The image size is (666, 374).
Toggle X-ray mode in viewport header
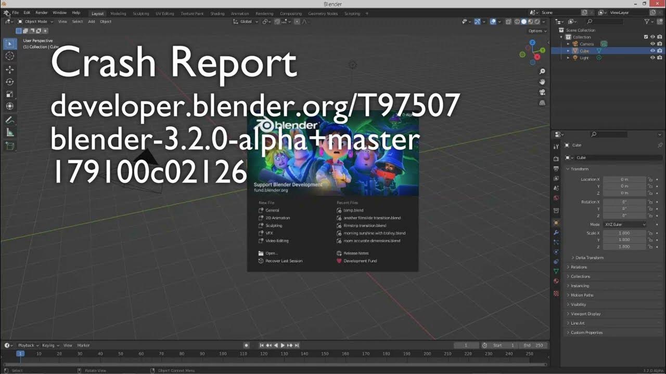509,21
